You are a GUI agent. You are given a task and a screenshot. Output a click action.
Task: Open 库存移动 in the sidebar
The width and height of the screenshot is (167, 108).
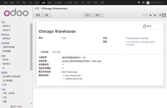point(6,64)
